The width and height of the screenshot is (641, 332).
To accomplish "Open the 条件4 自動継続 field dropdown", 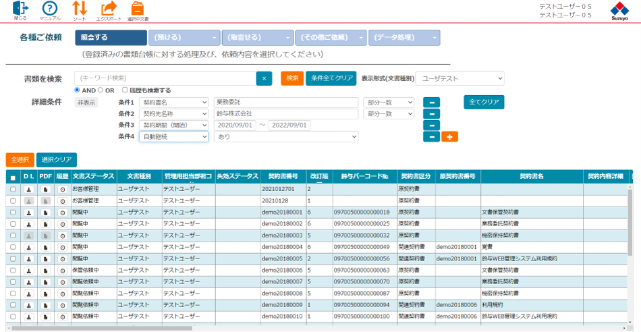I will [174, 137].
